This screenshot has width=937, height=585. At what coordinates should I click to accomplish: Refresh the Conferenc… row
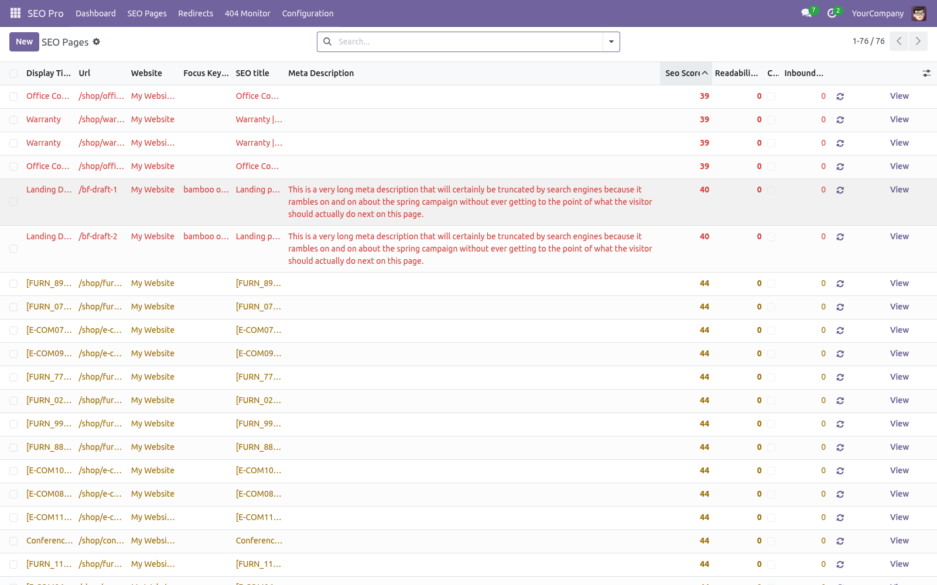[x=840, y=541]
